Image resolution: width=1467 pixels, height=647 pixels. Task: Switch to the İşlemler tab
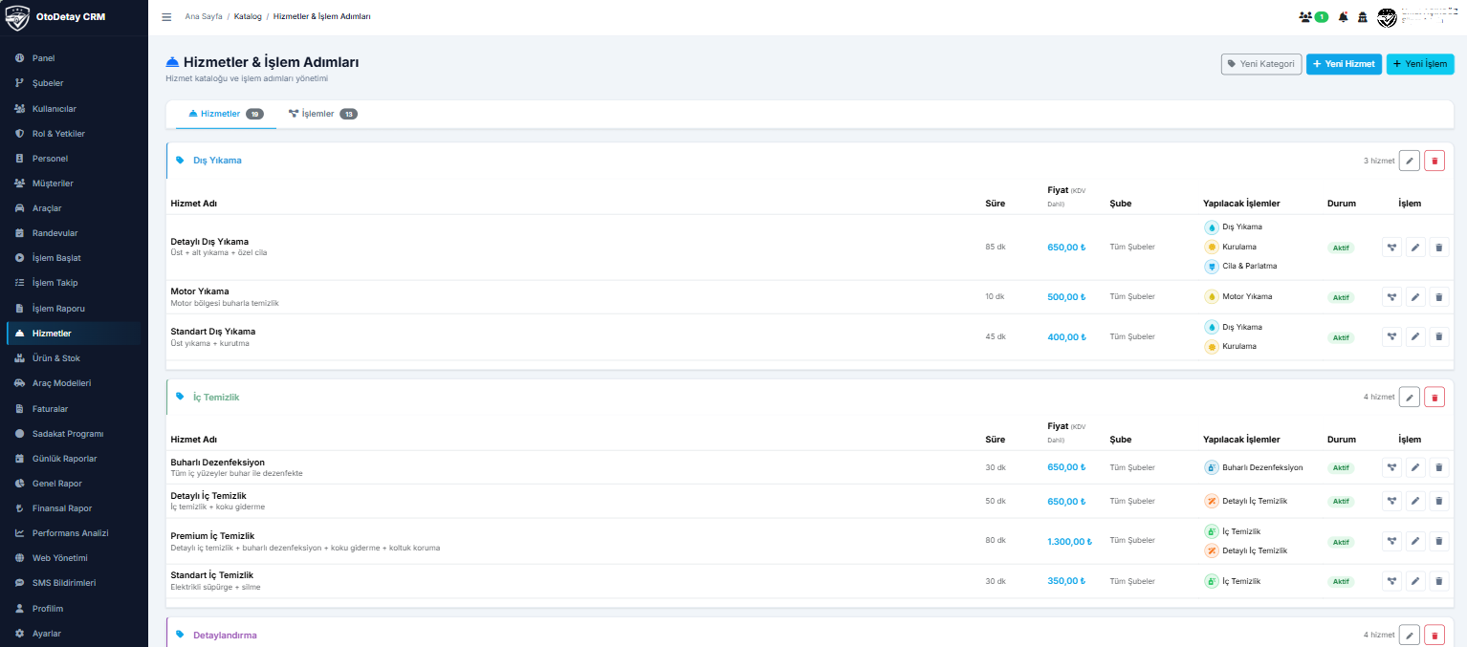(322, 114)
